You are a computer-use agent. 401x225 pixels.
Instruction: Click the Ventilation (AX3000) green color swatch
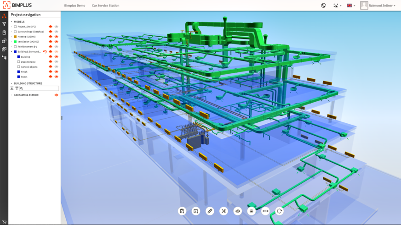click(x=15, y=42)
